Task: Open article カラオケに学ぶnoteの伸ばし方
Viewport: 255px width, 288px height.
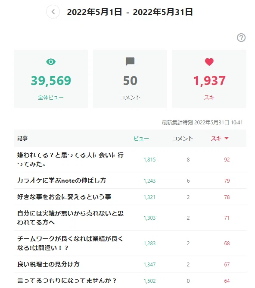Action: tap(62, 180)
